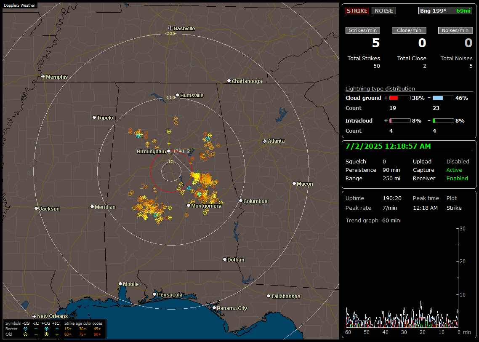The image size is (479, 342).
Task: Select the Chattanooga city marker dot
Action: [229, 81]
